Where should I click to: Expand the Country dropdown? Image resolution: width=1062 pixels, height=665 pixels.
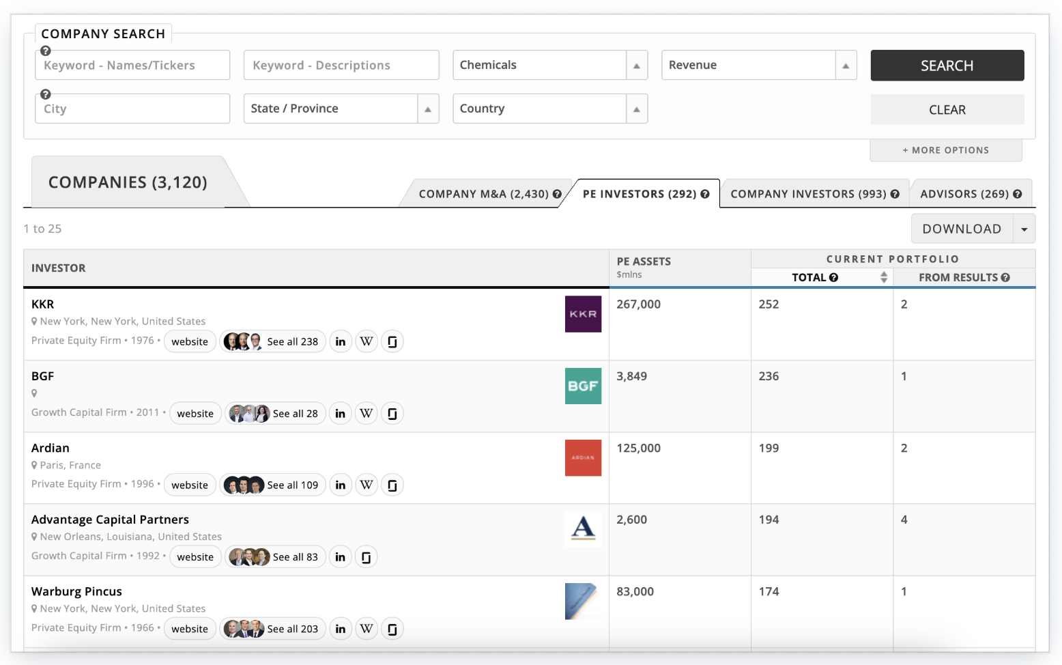(x=636, y=109)
